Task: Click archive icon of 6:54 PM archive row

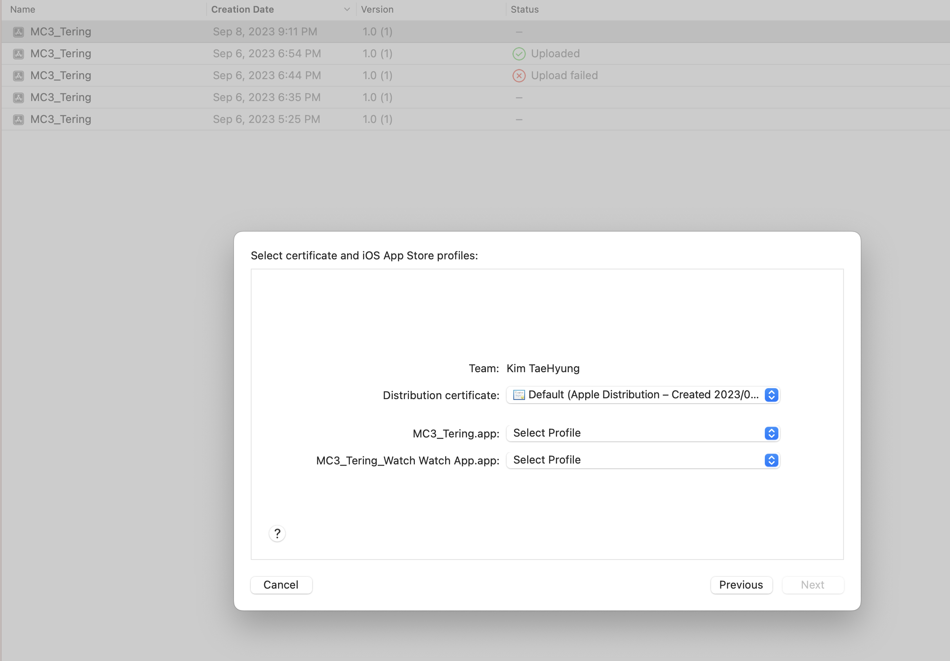Action: [x=18, y=54]
